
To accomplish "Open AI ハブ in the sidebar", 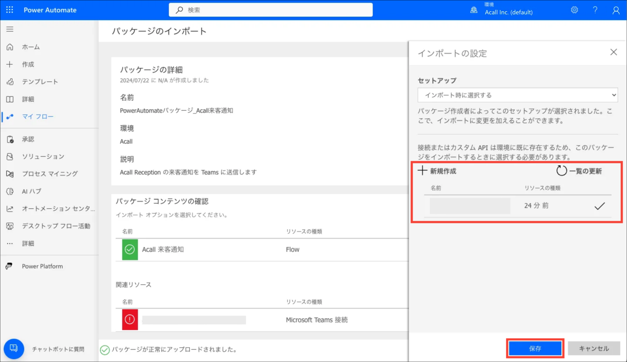I will click(31, 191).
